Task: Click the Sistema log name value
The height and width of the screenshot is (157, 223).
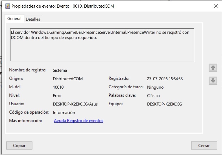Action: click(60, 70)
